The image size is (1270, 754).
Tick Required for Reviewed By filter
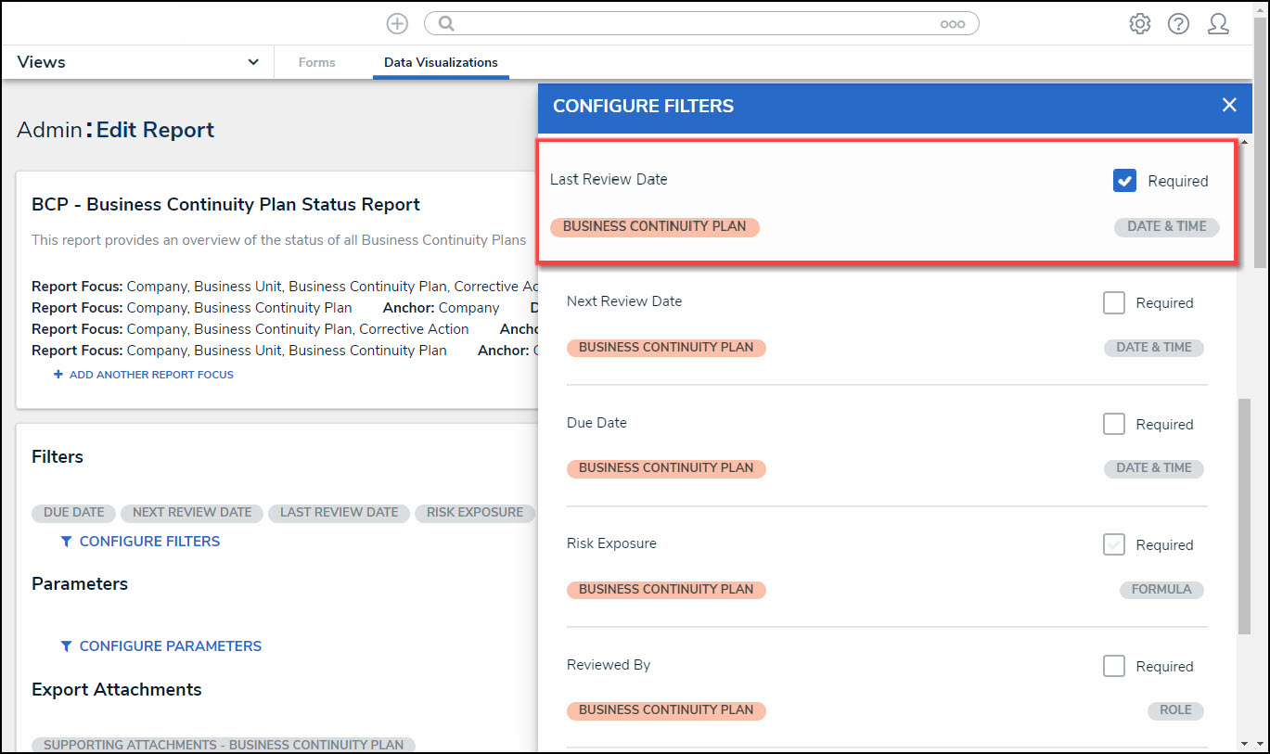1113,666
